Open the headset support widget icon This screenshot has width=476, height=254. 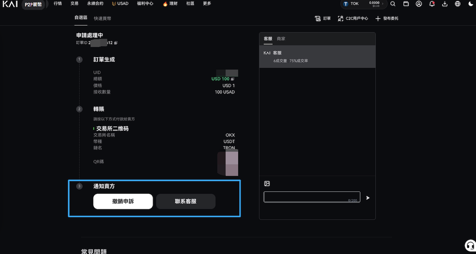coord(470,245)
